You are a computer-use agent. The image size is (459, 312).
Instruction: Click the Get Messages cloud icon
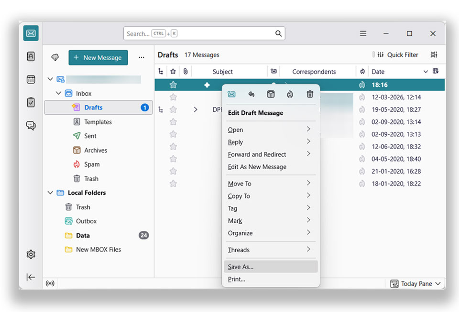pos(55,57)
